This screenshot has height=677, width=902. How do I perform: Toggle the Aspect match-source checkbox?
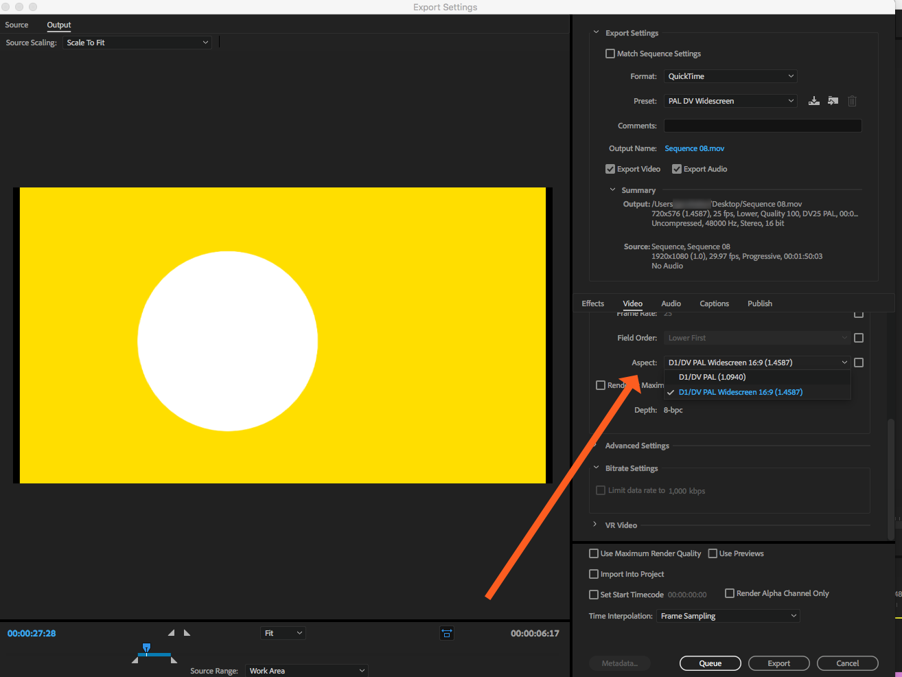[859, 363]
